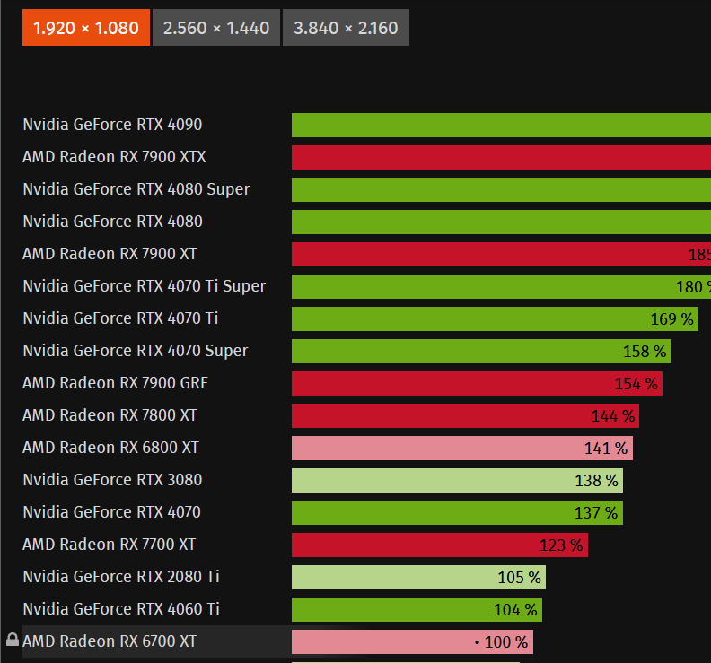Click the AMD Radeon RX 6700 XT label

click(110, 641)
